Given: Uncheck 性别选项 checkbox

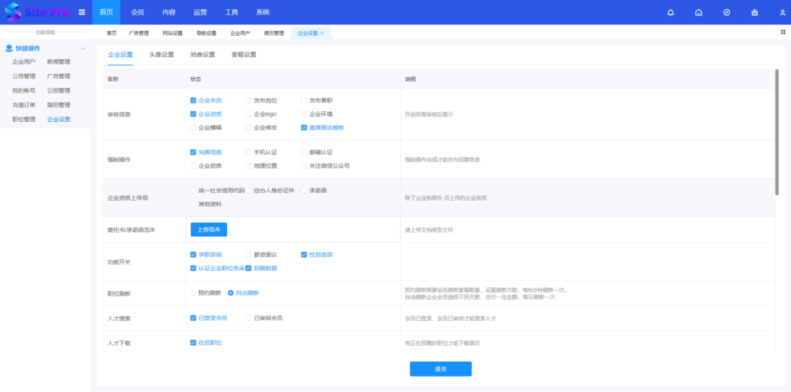Looking at the screenshot, I should 304,255.
